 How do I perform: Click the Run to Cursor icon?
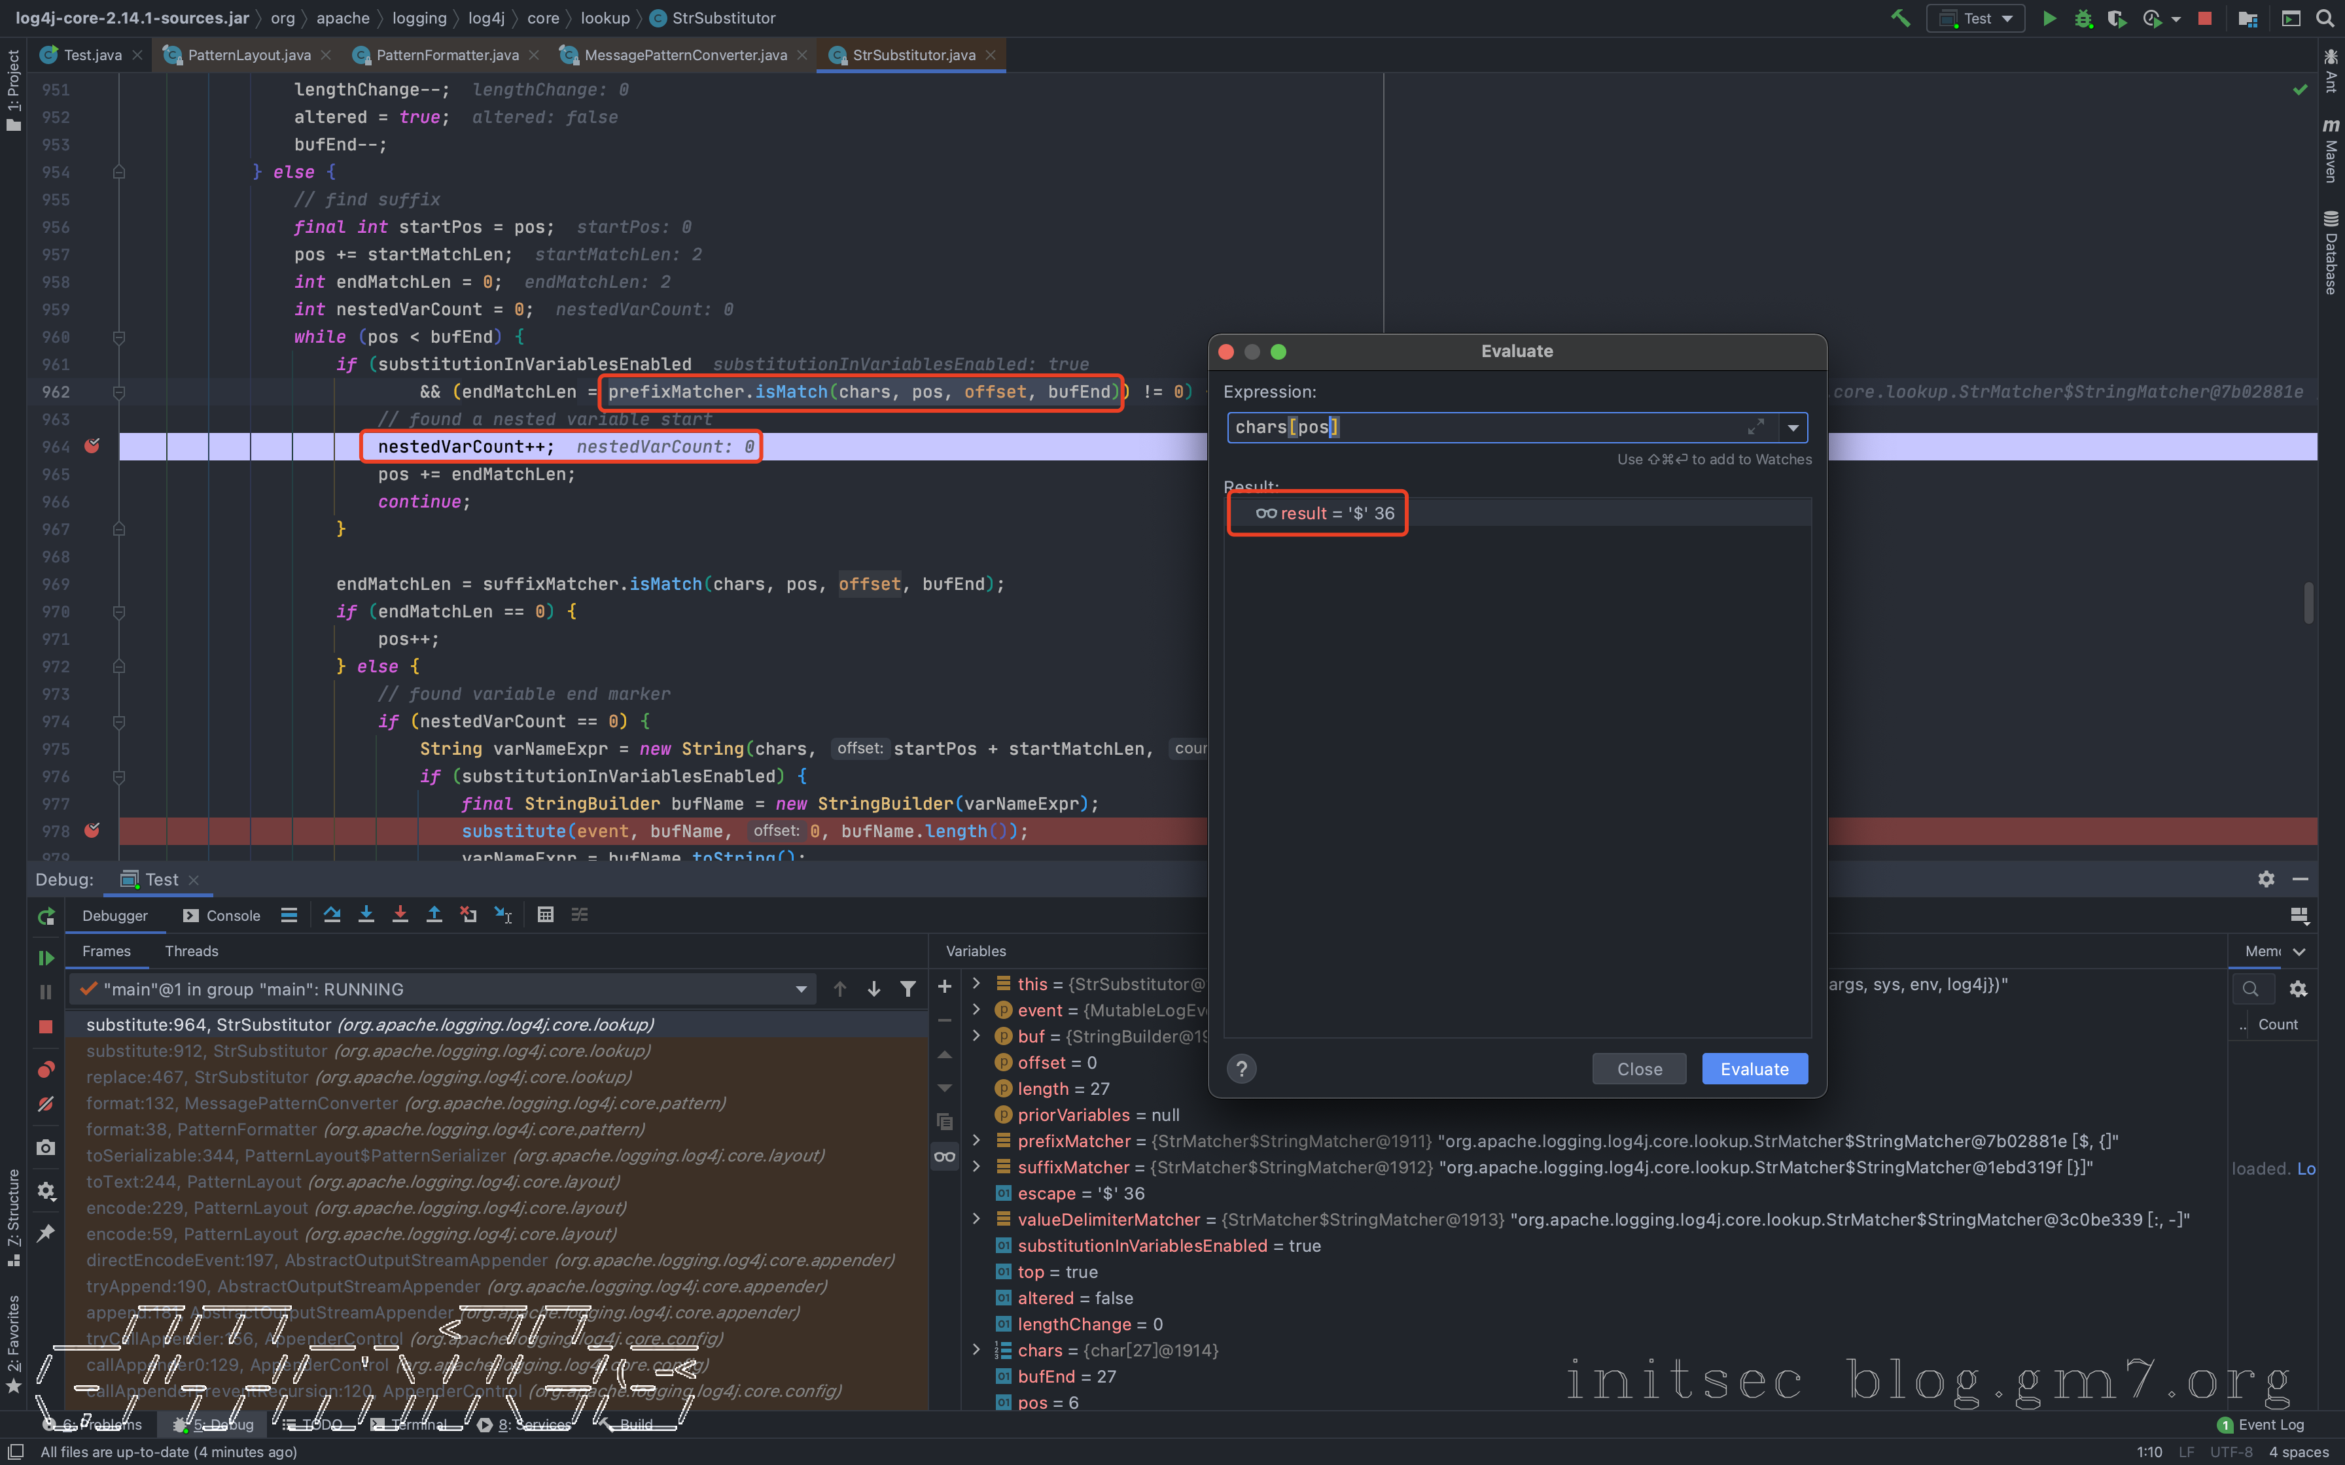tap(503, 915)
